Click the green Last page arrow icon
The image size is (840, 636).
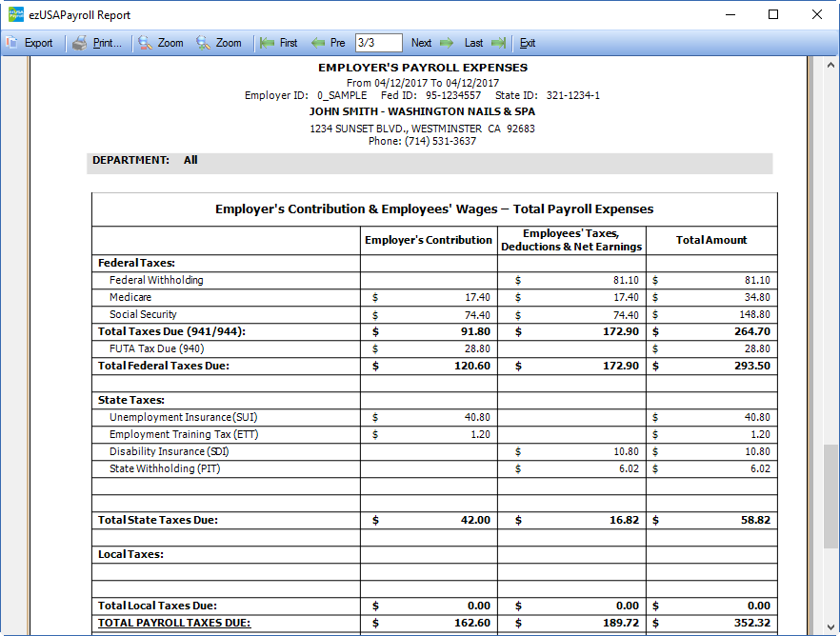498,43
